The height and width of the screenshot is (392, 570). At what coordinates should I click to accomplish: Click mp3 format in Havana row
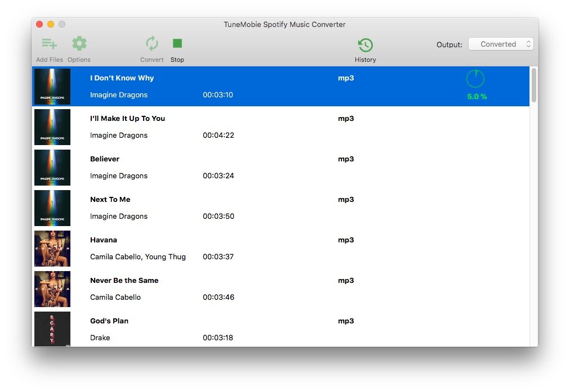coord(346,240)
